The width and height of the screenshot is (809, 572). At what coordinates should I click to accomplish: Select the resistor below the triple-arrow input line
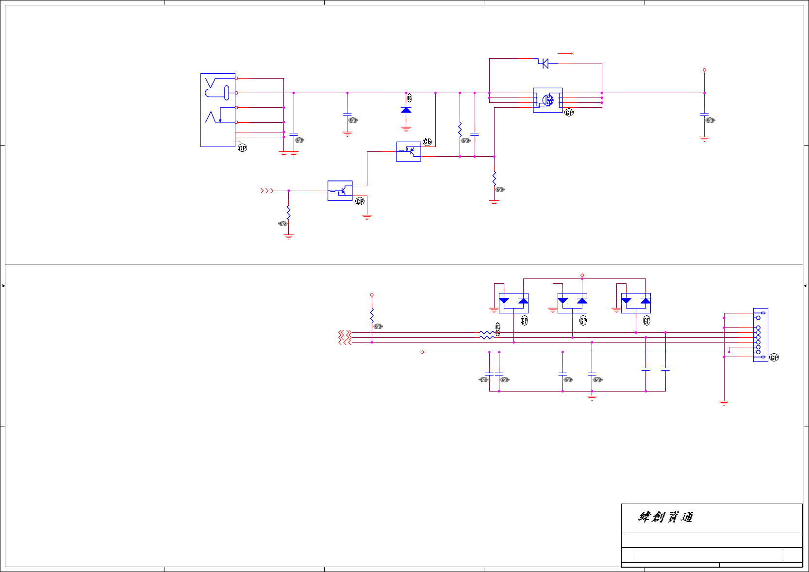(x=289, y=213)
